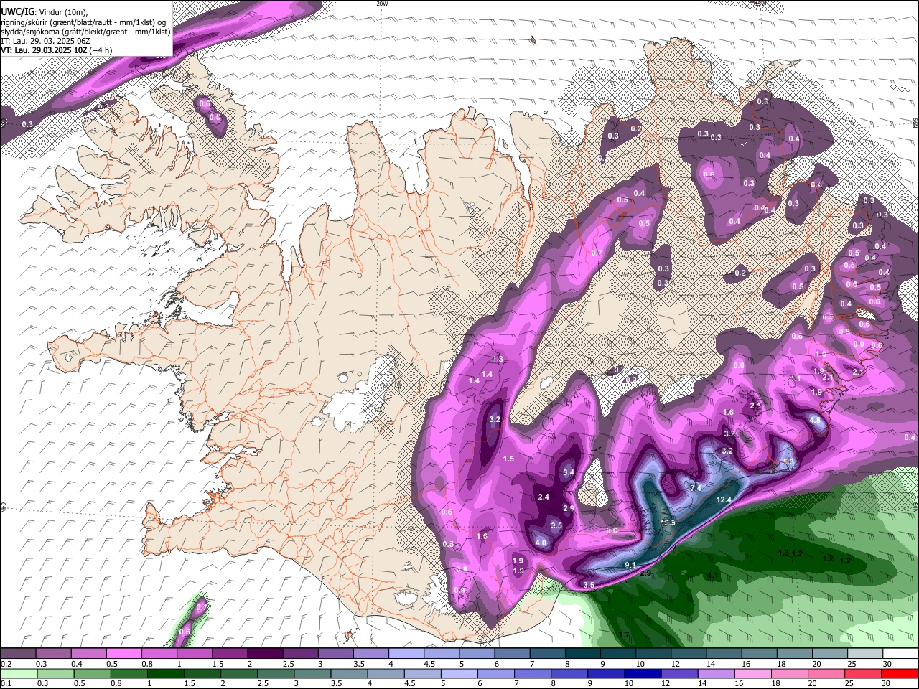Select the light lavender snow swatch labeled 4
Image resolution: width=919 pixels, height=689 pixels.
pos(406,653)
